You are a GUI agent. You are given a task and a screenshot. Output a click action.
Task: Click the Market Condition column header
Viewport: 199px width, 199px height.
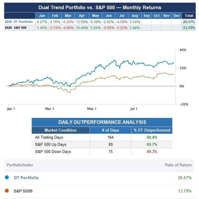tap(61, 130)
